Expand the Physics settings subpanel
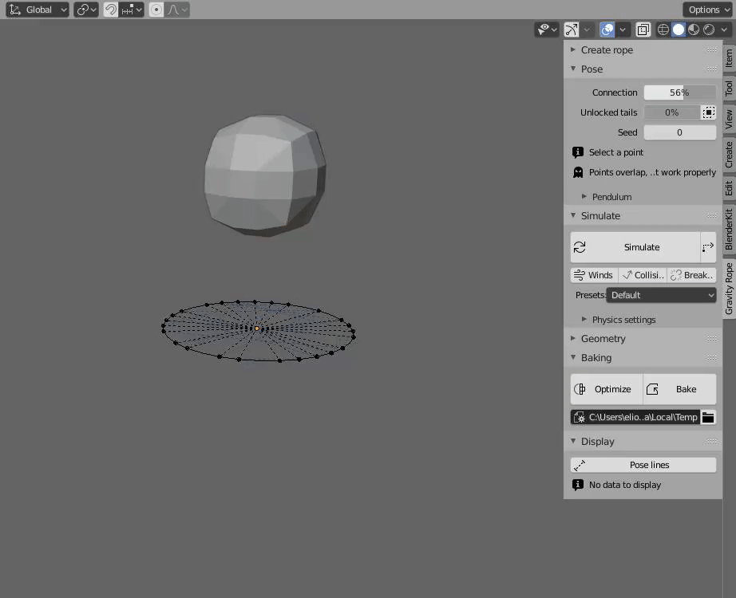 point(623,320)
